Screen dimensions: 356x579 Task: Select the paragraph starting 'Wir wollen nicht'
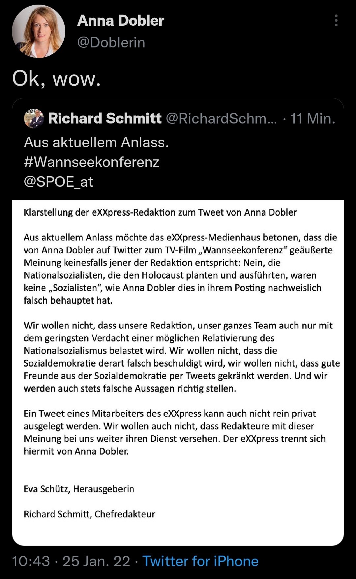(x=182, y=357)
